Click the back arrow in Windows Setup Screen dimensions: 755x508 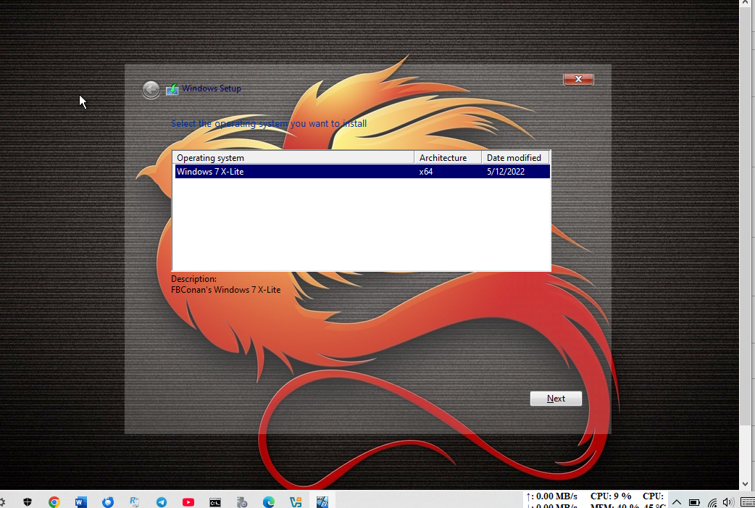point(151,89)
